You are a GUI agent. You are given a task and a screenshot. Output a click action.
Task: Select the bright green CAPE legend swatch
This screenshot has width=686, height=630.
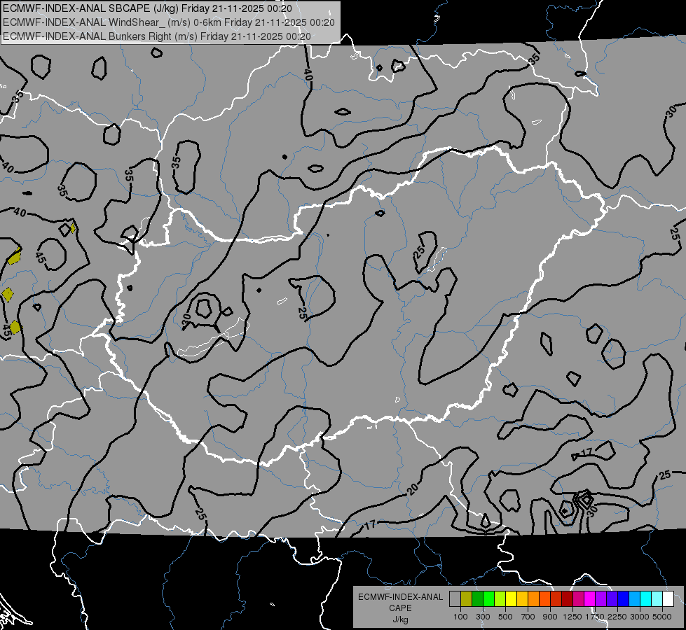(488, 599)
